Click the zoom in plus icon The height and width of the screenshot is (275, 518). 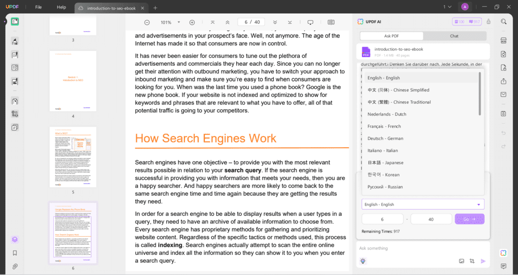pyautogui.click(x=192, y=22)
